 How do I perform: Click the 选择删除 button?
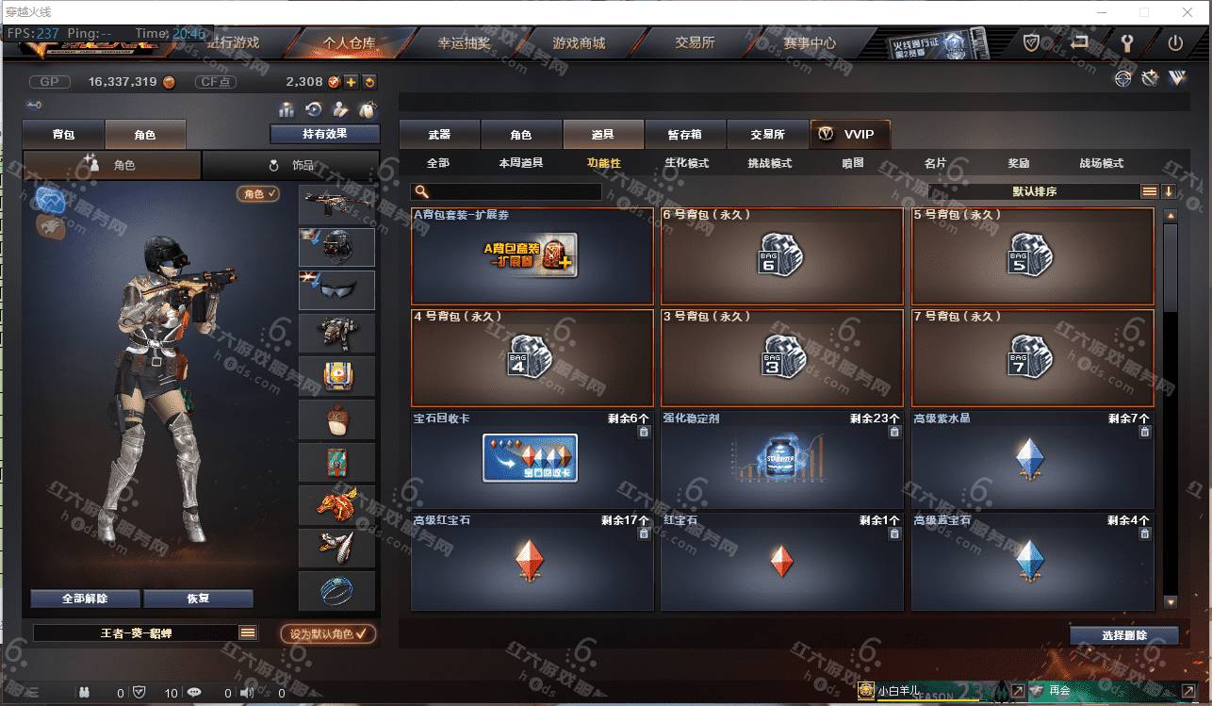pos(1124,635)
